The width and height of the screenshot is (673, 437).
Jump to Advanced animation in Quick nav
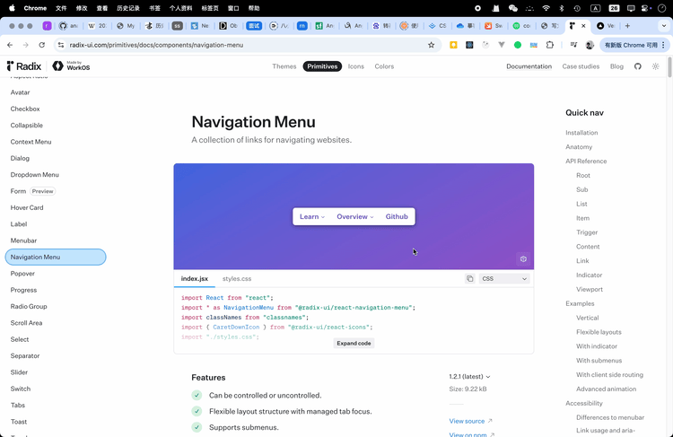coord(606,389)
